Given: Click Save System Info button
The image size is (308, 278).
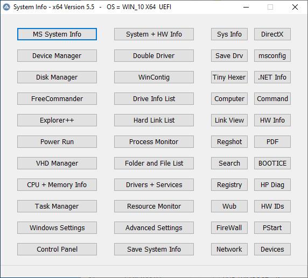Looking at the screenshot, I should [x=154, y=249].
